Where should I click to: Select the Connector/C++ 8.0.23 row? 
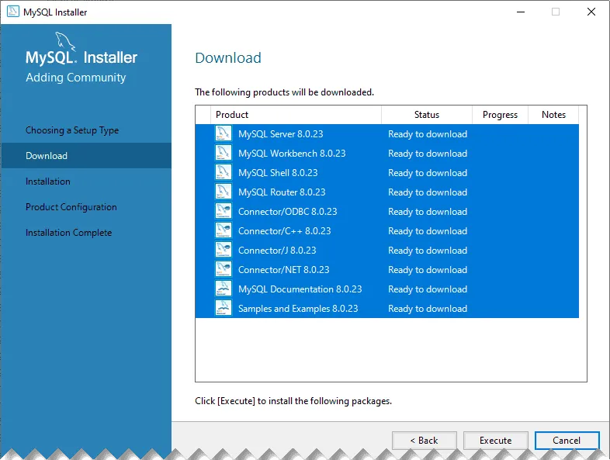(x=387, y=231)
